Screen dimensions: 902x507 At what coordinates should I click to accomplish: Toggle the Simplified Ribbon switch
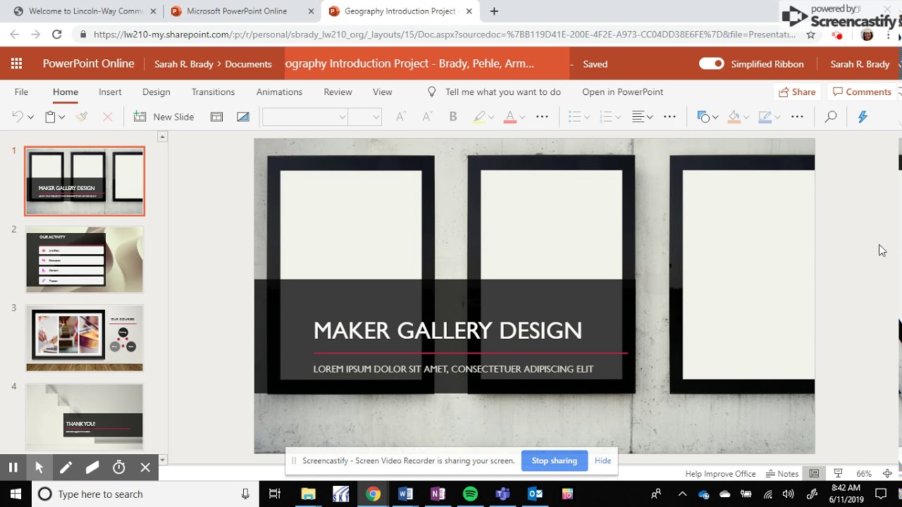[x=712, y=64]
